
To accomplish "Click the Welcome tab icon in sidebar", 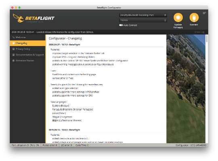I will [13, 37].
